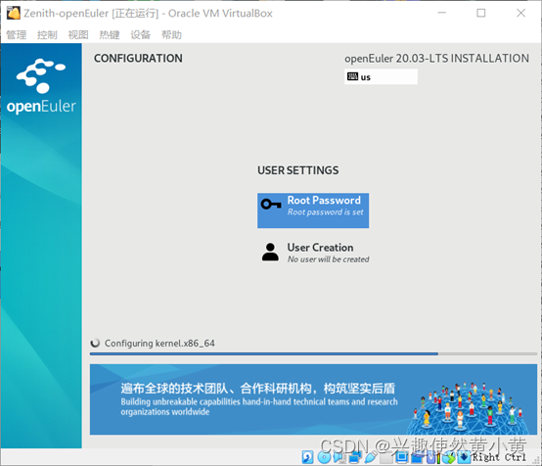Click the Right Ctrl host key label

pos(500,457)
